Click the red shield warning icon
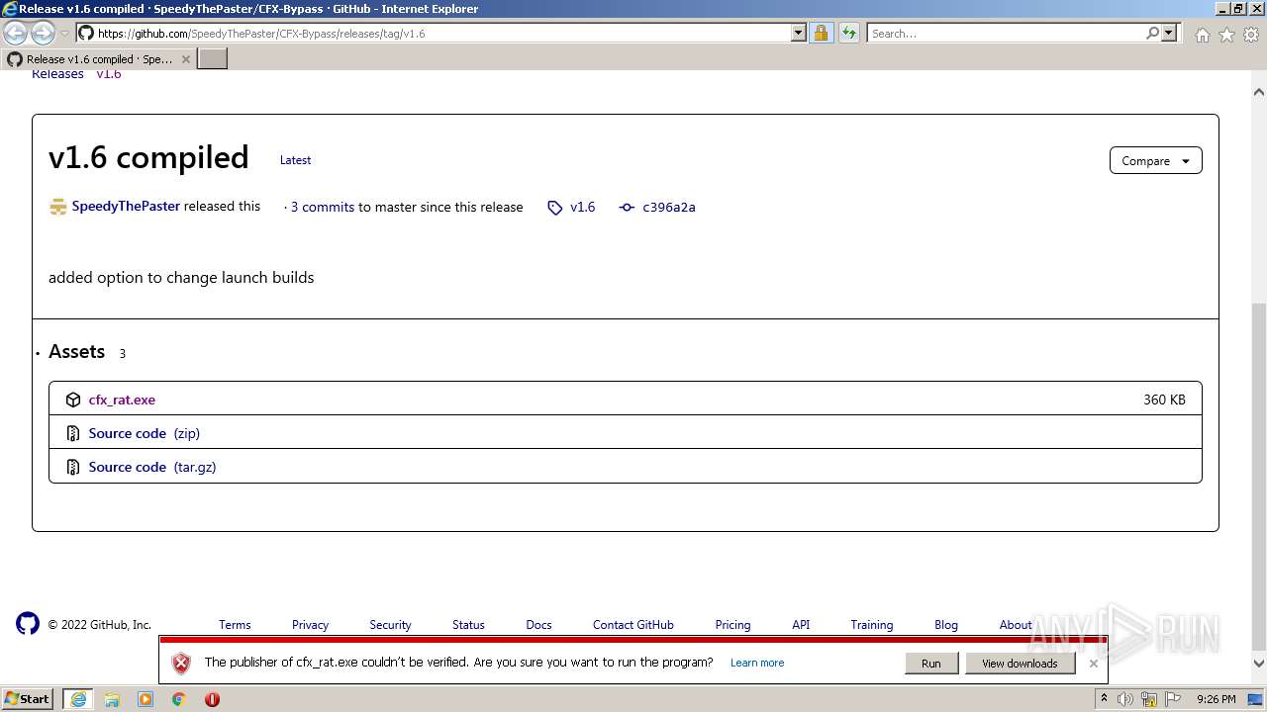Viewport: 1267px width, 712px height. (181, 664)
